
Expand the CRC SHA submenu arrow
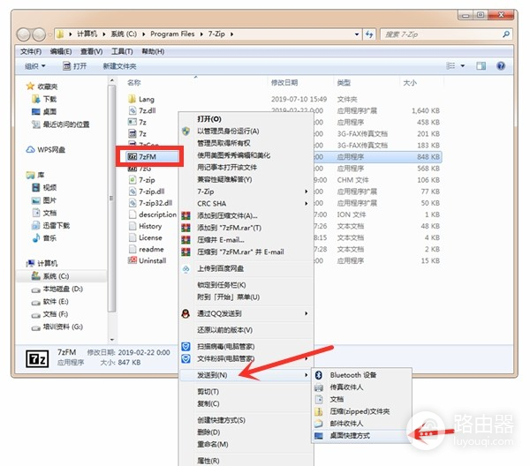307,203
